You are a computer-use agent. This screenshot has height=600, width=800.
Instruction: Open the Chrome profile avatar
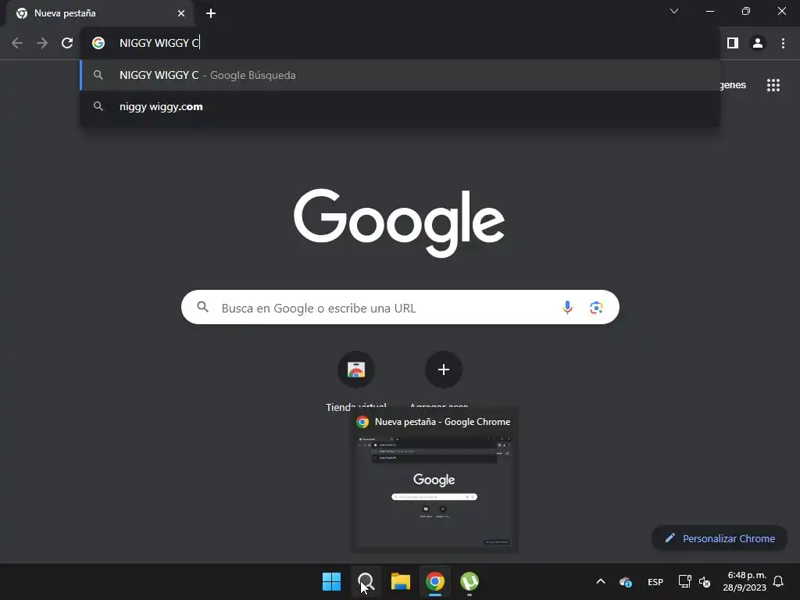tap(758, 43)
